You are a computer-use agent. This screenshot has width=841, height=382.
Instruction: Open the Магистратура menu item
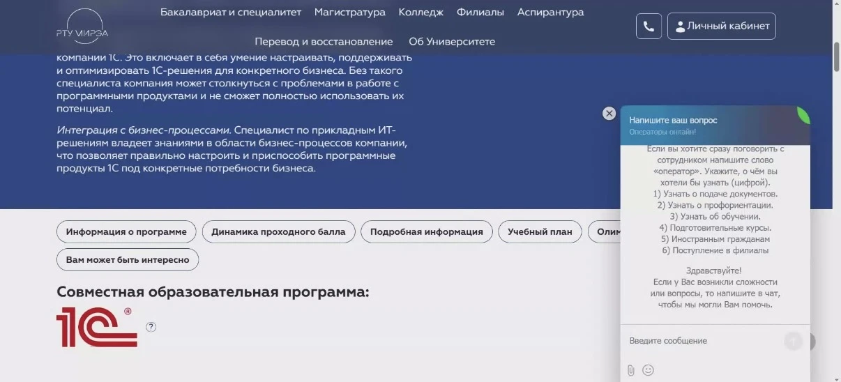(349, 13)
